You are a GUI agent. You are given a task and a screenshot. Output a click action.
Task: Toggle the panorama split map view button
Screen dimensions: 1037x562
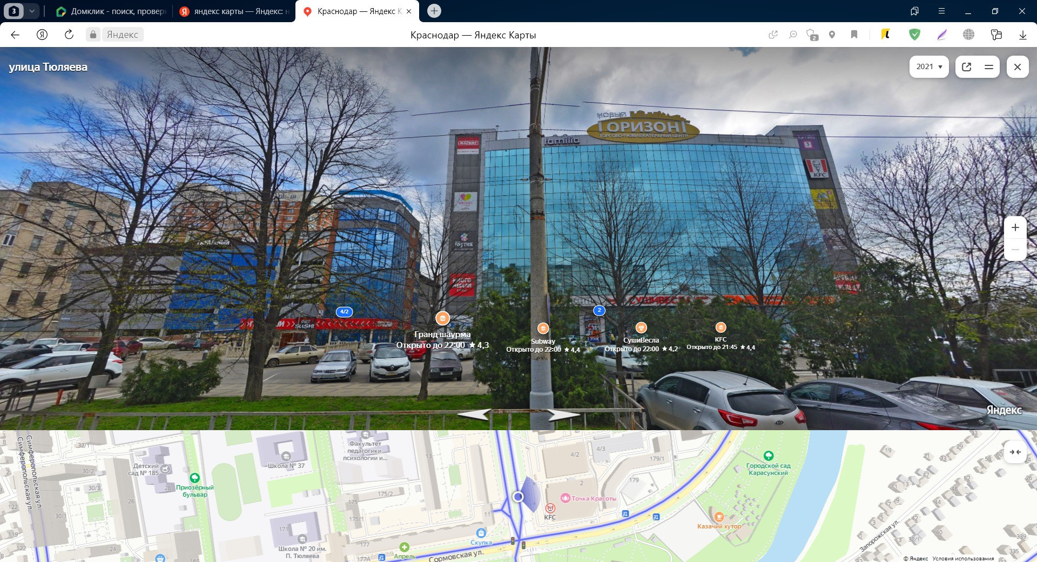(x=989, y=66)
